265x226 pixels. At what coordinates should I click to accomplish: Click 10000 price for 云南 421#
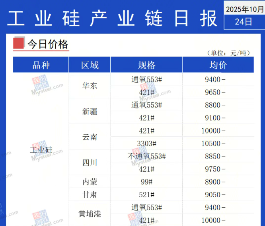pos(211,131)
